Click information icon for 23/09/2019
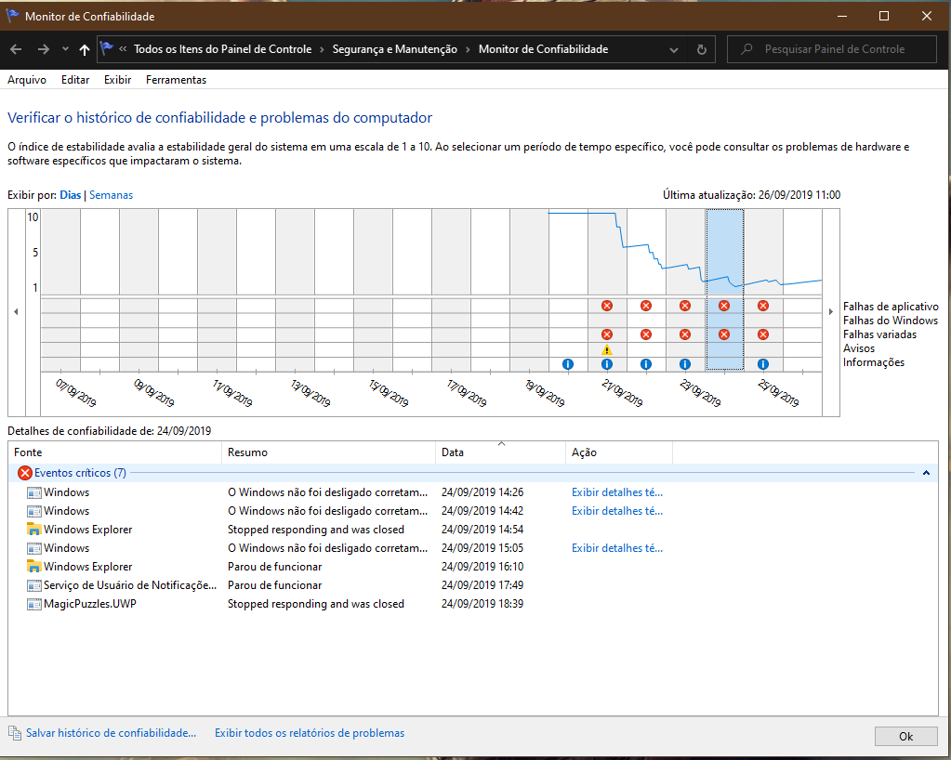The height and width of the screenshot is (760, 951). tap(685, 364)
